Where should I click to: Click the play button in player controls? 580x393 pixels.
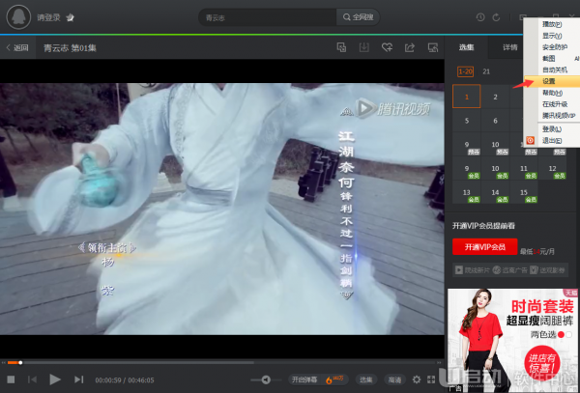(x=55, y=379)
